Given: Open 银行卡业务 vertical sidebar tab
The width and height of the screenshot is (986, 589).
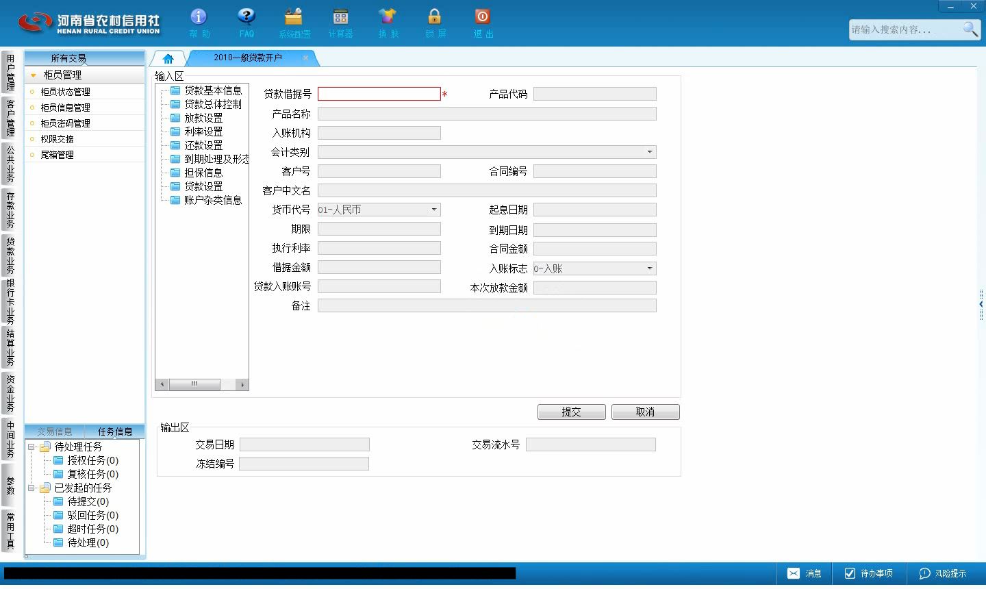Looking at the screenshot, I should click(10, 301).
